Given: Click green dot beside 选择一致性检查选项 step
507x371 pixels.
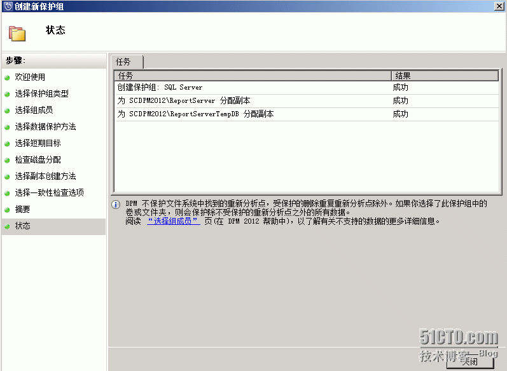Looking at the screenshot, I should pyautogui.click(x=7, y=193).
